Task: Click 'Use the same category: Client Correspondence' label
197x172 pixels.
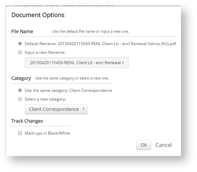Action: coord(68,91)
